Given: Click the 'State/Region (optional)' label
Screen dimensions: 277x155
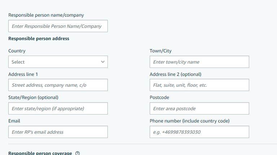Looking at the screenshot, I should tap(33, 98).
